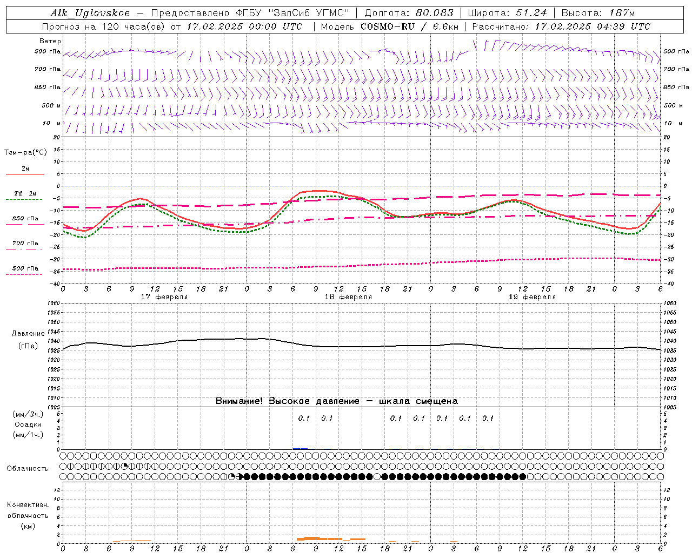Click the '10 м' wind level label on left
Image resolution: width=692 pixels, height=553 pixels.
point(52,123)
